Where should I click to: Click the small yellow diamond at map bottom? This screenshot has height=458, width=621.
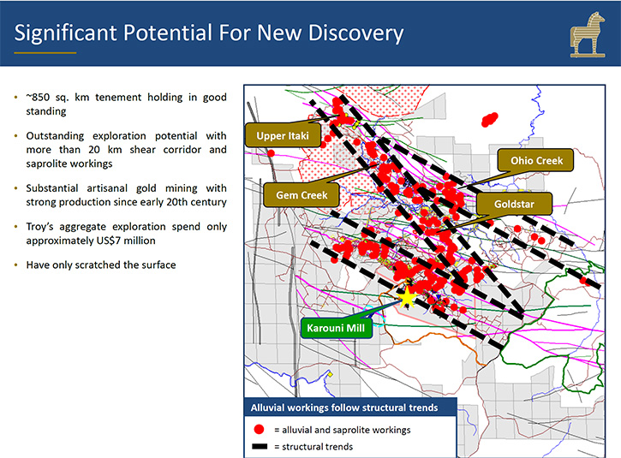click(330, 374)
